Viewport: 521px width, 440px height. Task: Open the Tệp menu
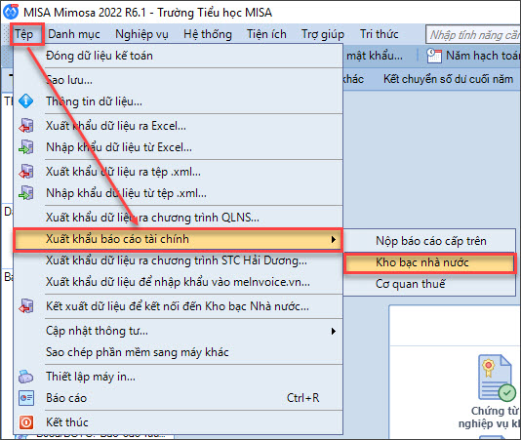[x=24, y=34]
